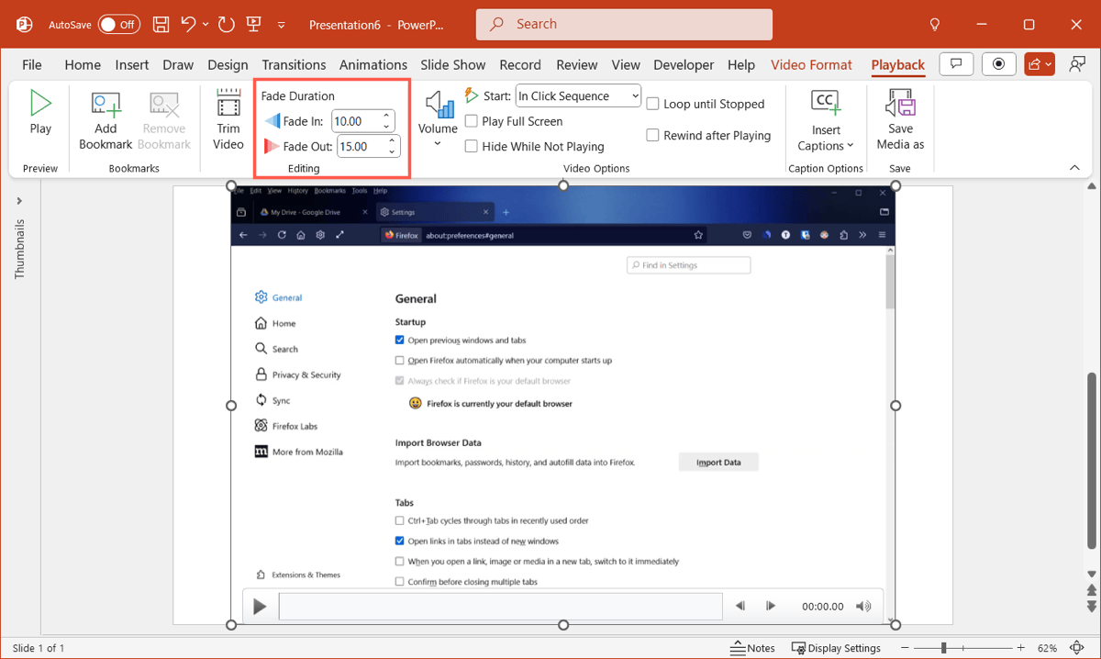1101x659 pixels.
Task: Check Loop until Stopped
Action: (653, 104)
